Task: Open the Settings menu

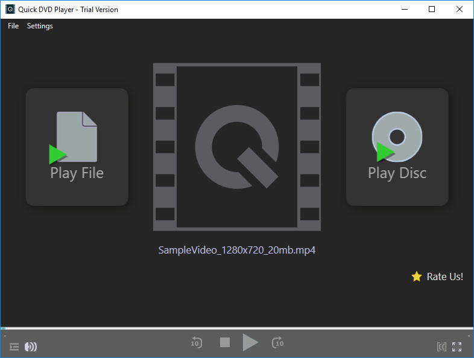Action: click(40, 26)
